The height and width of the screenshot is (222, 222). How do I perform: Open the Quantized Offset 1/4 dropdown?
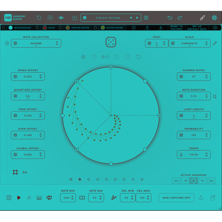point(28,96)
